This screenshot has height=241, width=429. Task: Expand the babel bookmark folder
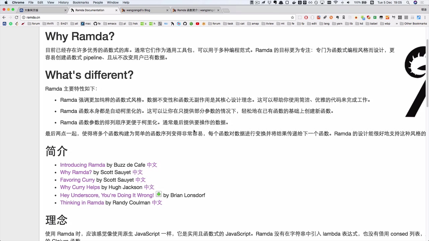(x=371, y=24)
